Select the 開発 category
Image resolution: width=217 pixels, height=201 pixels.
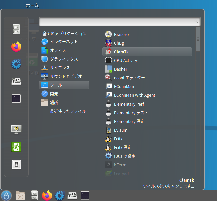coord(64,94)
